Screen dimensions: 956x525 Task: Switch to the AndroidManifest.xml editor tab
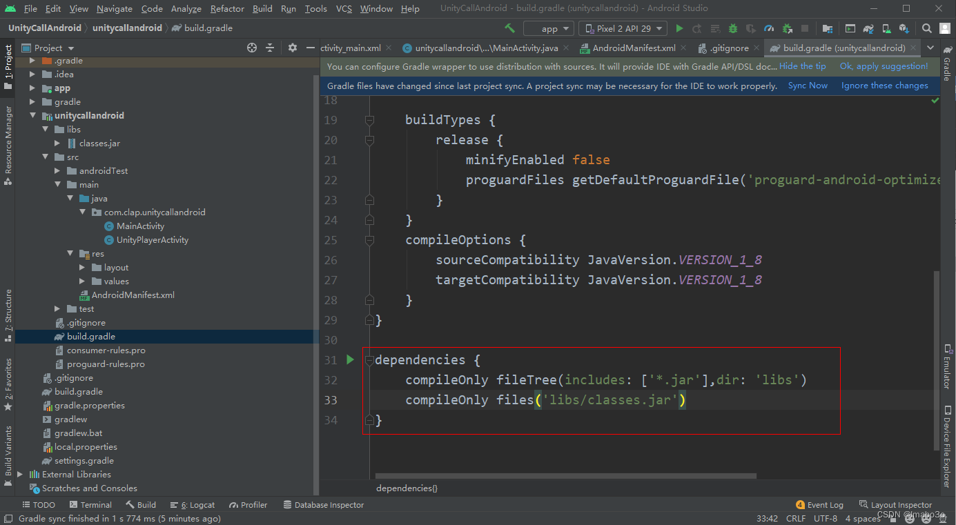pyautogui.click(x=633, y=48)
